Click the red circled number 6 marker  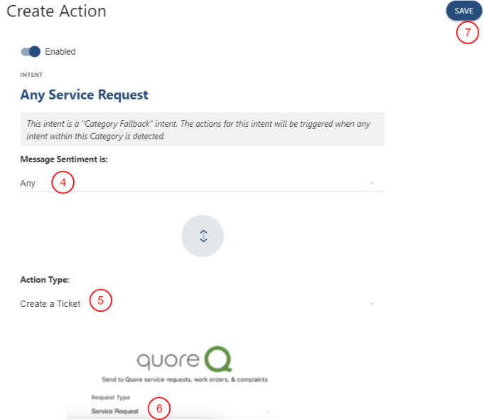[159, 409]
